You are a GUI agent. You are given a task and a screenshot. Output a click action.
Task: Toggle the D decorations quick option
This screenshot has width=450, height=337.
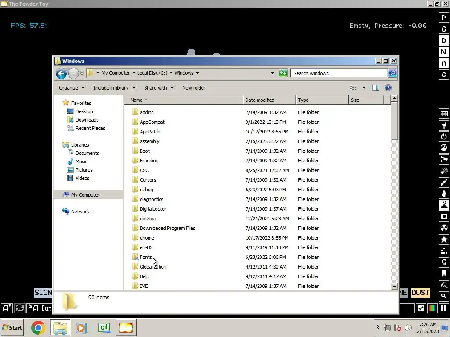pyautogui.click(x=444, y=40)
